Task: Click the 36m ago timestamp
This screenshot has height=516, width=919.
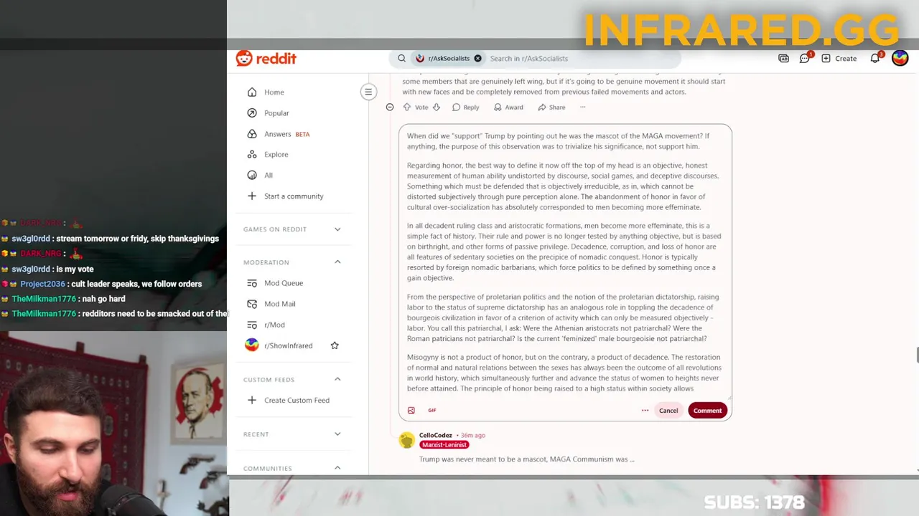Action: pos(473,435)
